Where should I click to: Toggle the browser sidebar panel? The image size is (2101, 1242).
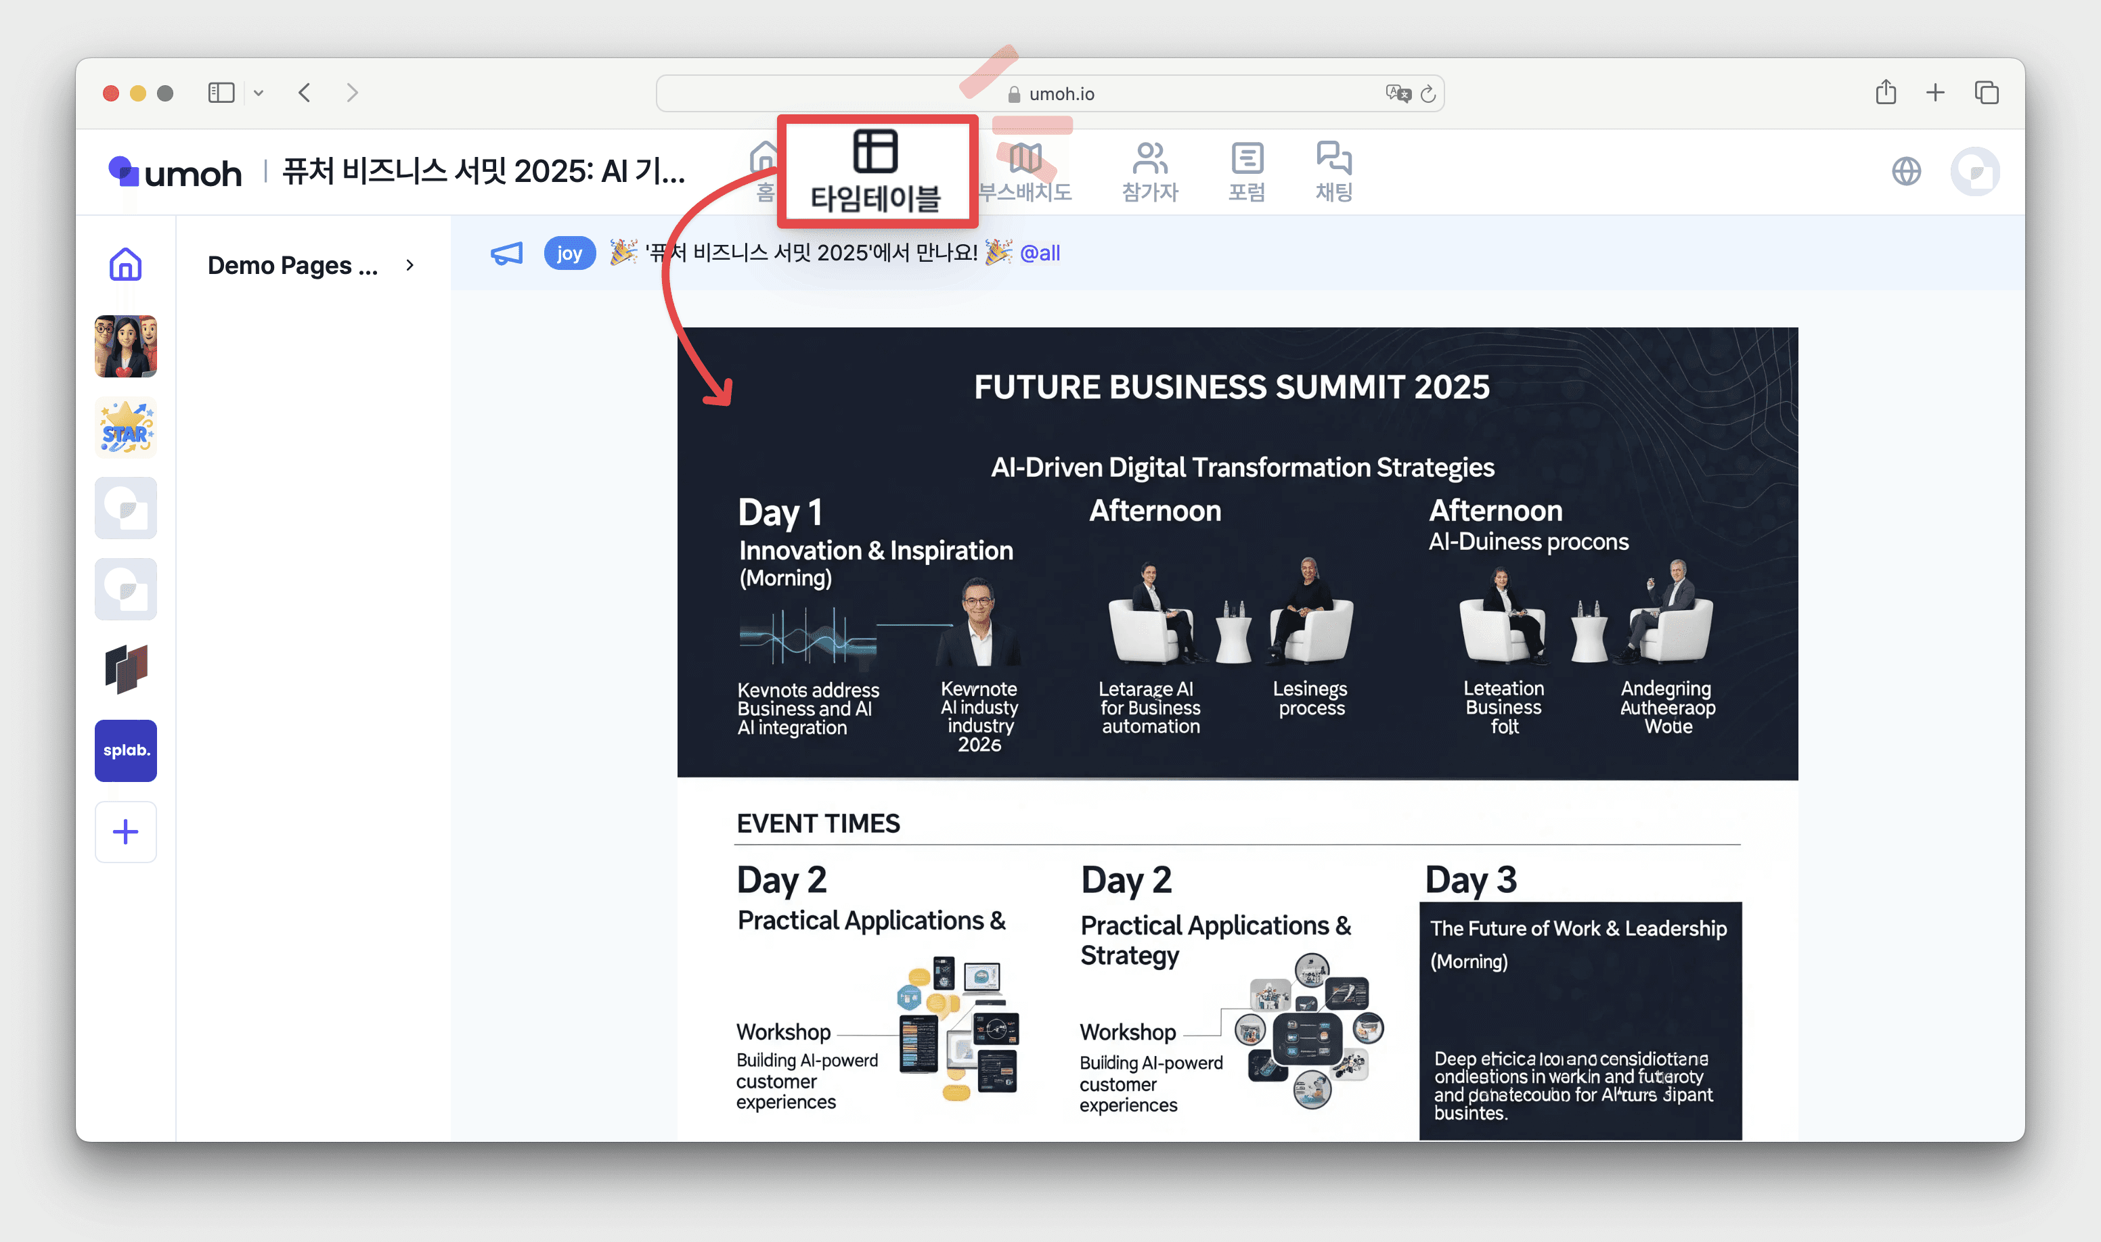[x=221, y=93]
